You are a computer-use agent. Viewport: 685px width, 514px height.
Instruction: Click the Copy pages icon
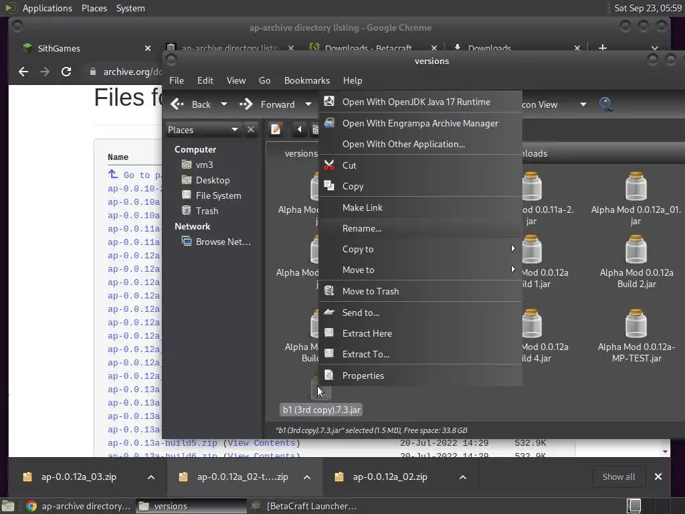coord(329,186)
